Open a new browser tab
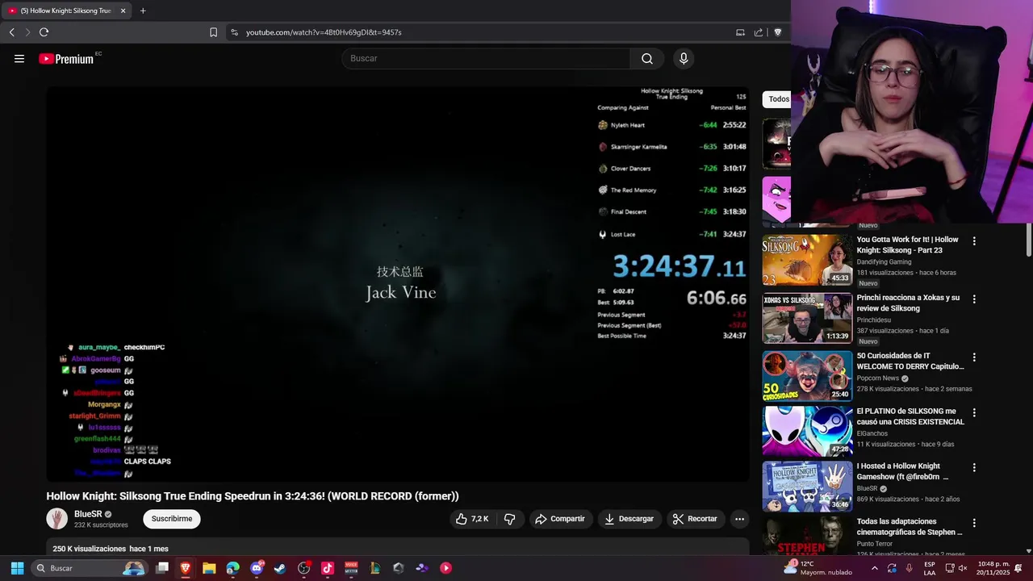 pos(143,10)
